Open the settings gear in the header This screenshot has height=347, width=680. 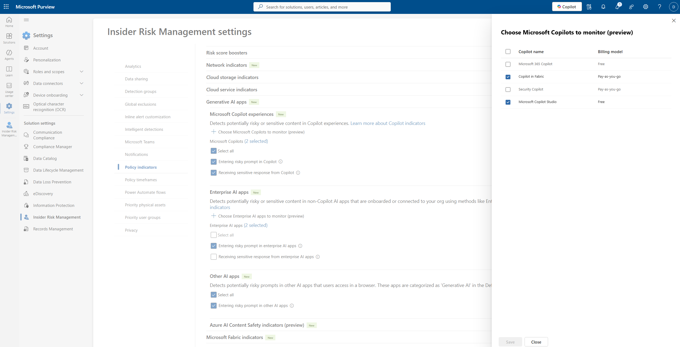[645, 7]
